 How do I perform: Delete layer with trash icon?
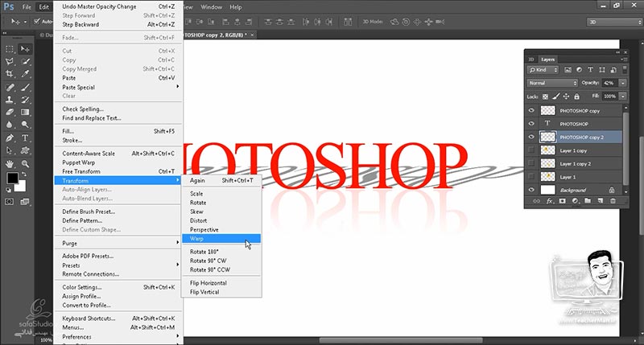613,201
